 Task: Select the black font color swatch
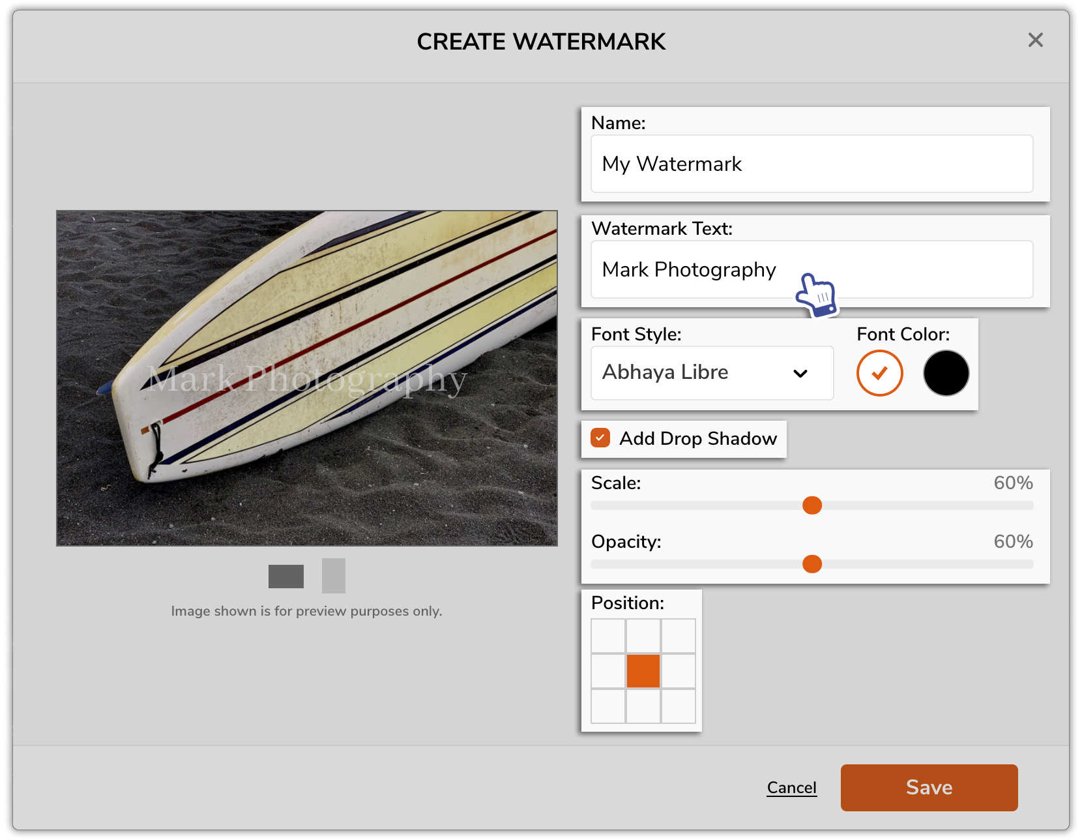(946, 372)
